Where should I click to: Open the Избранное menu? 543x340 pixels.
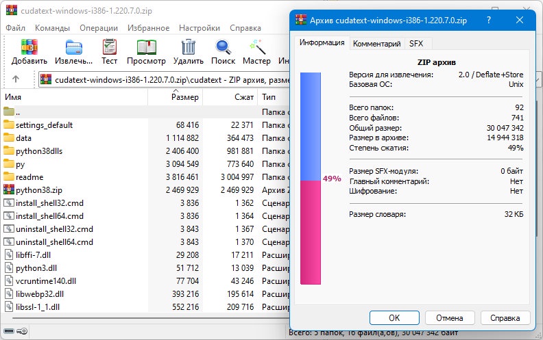[148, 28]
